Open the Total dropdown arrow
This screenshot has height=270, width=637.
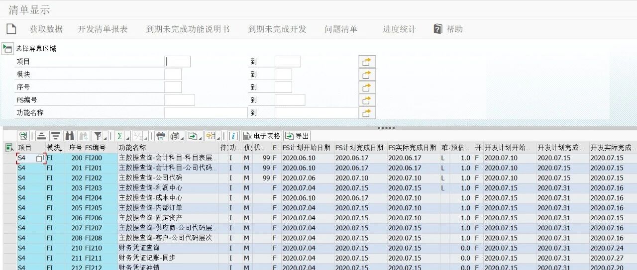click(x=128, y=137)
